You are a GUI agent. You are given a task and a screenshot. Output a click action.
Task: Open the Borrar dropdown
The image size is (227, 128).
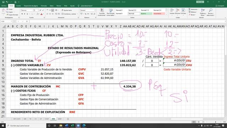(192, 15)
